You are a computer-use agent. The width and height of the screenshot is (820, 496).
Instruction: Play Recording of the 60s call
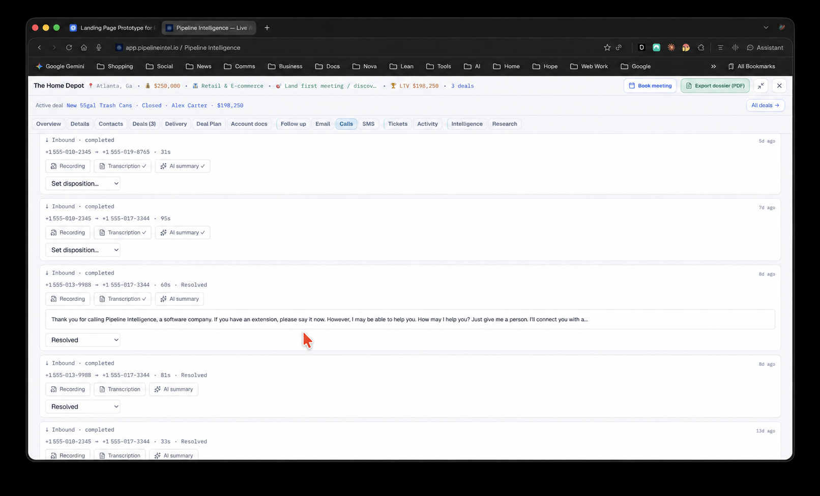point(68,299)
